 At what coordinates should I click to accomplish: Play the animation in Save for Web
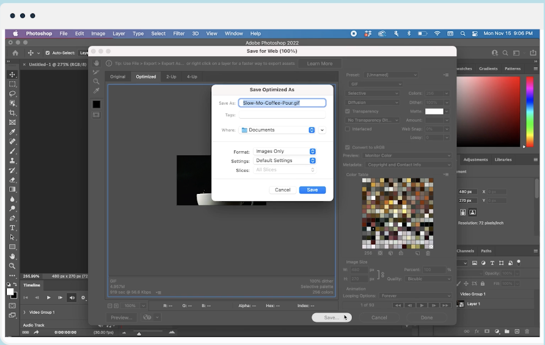422,305
